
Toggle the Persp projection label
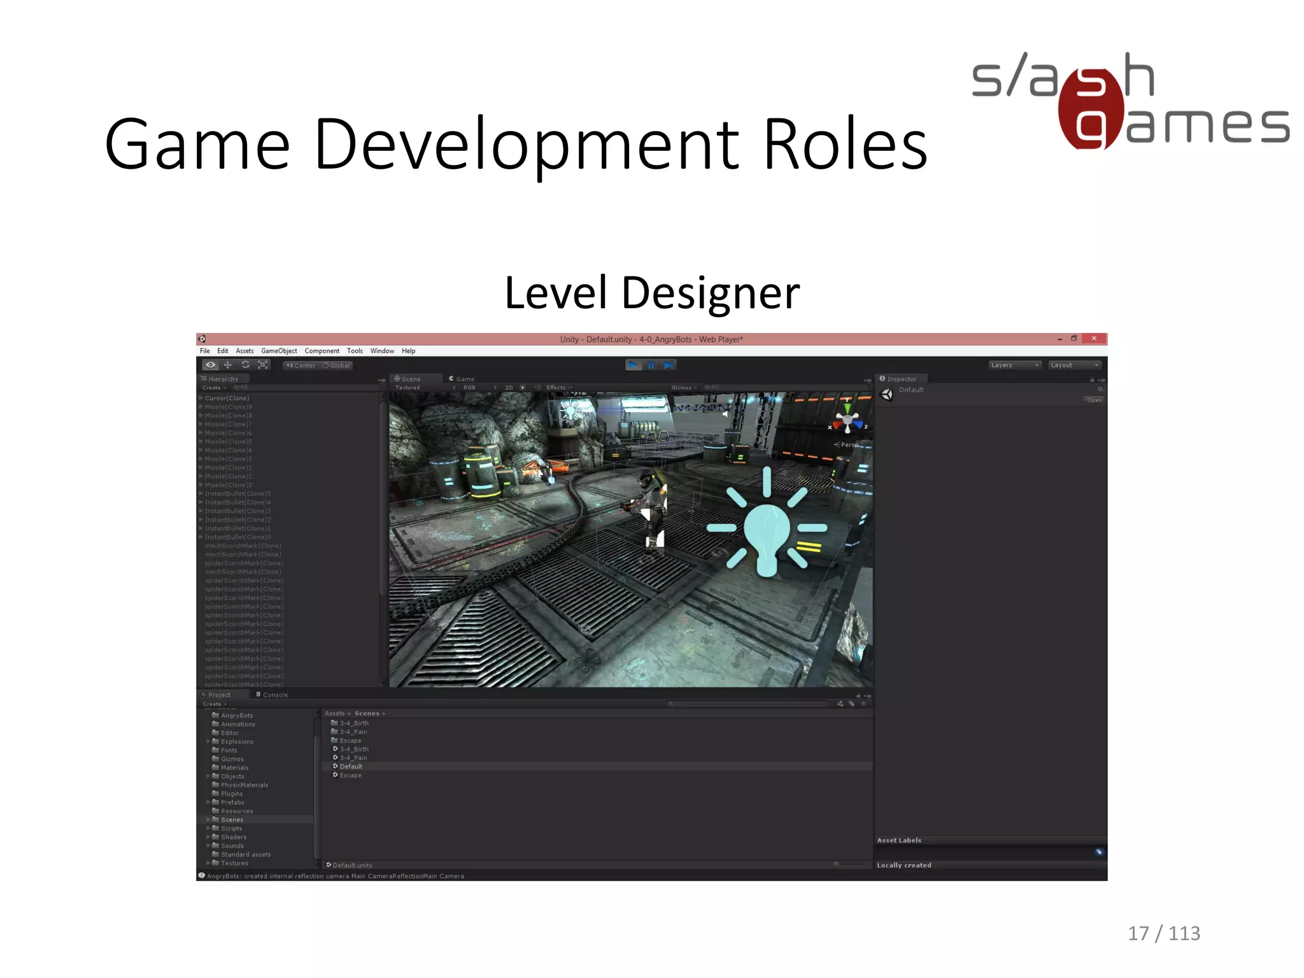pyautogui.click(x=846, y=444)
